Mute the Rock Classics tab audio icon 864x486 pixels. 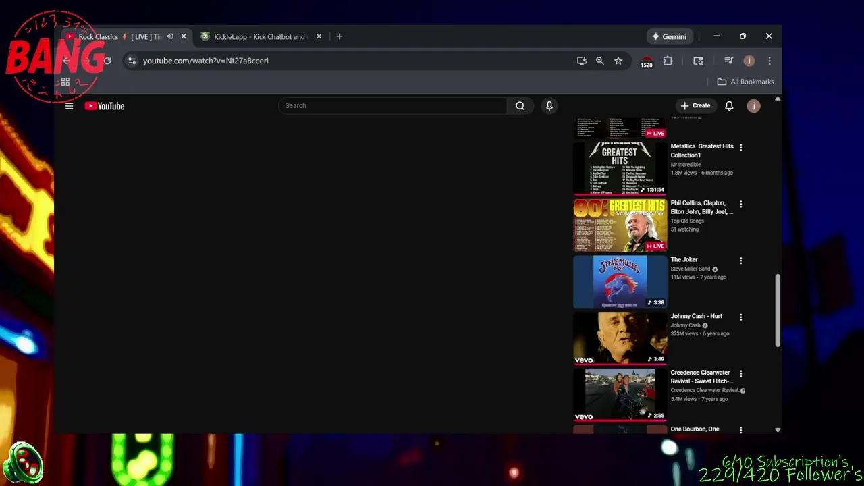click(169, 36)
